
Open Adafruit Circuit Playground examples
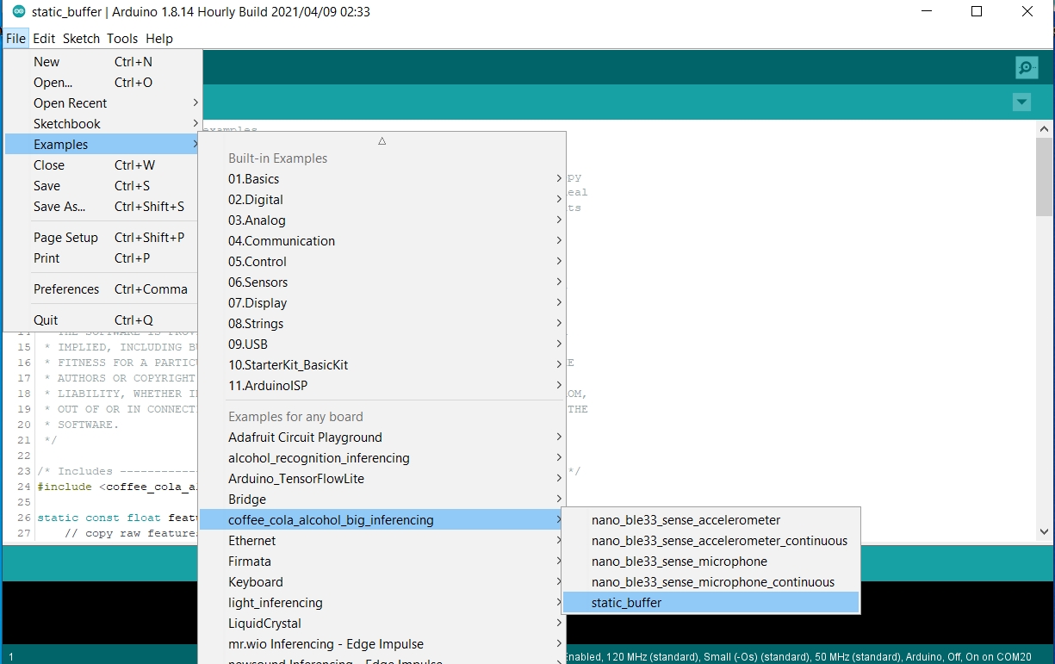(x=382, y=437)
